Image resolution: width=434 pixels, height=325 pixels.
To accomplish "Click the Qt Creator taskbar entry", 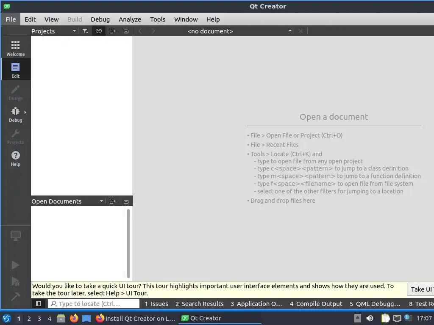I will pyautogui.click(x=220, y=318).
